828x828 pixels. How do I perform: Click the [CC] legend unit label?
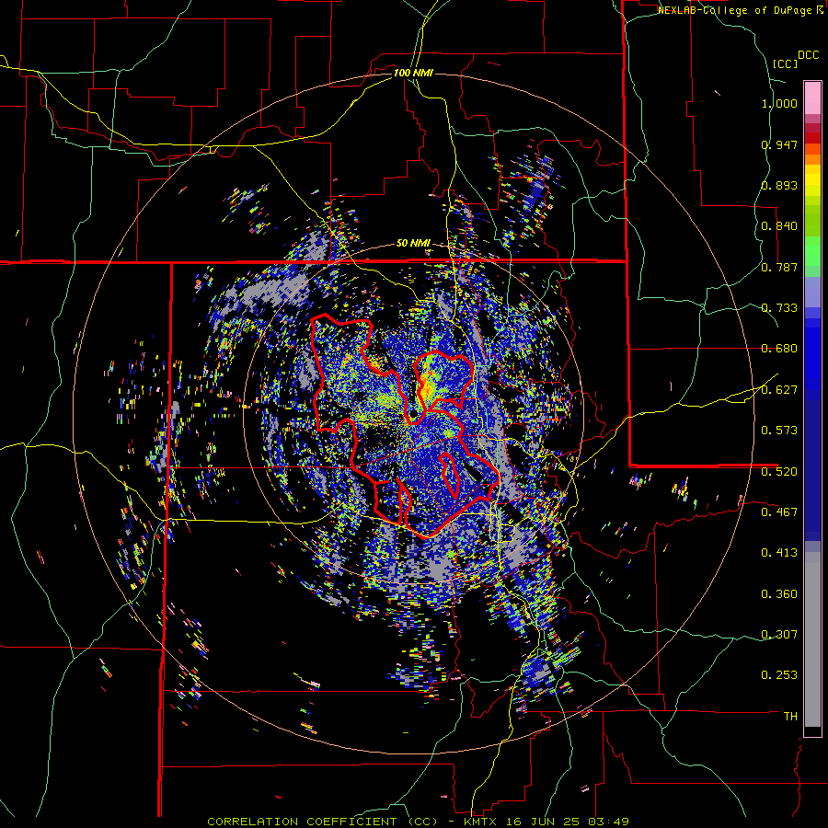(785, 63)
